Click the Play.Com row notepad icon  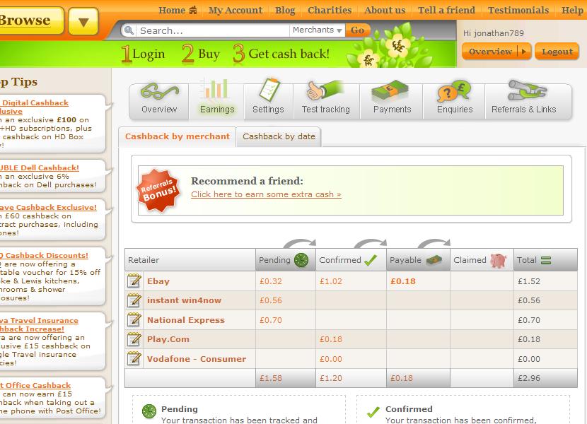(134, 339)
